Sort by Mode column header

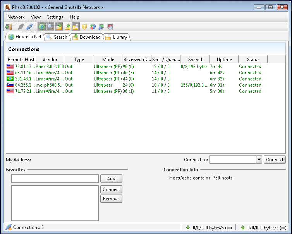pos(108,59)
